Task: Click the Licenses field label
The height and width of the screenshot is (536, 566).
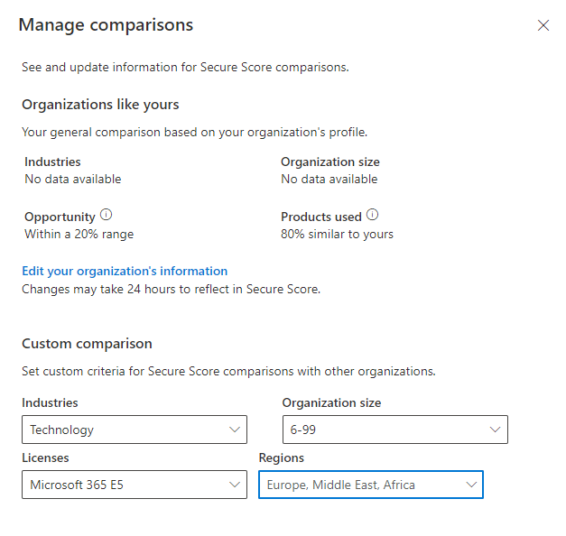Action: click(x=45, y=458)
